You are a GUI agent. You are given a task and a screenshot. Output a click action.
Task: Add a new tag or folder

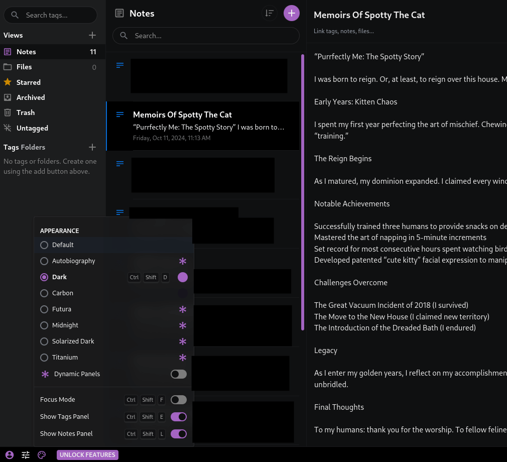coord(92,147)
